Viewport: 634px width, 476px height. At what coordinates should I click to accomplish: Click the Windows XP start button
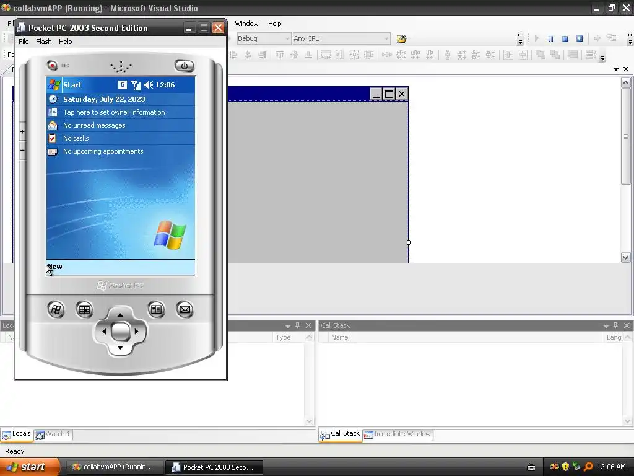pyautogui.click(x=30, y=467)
